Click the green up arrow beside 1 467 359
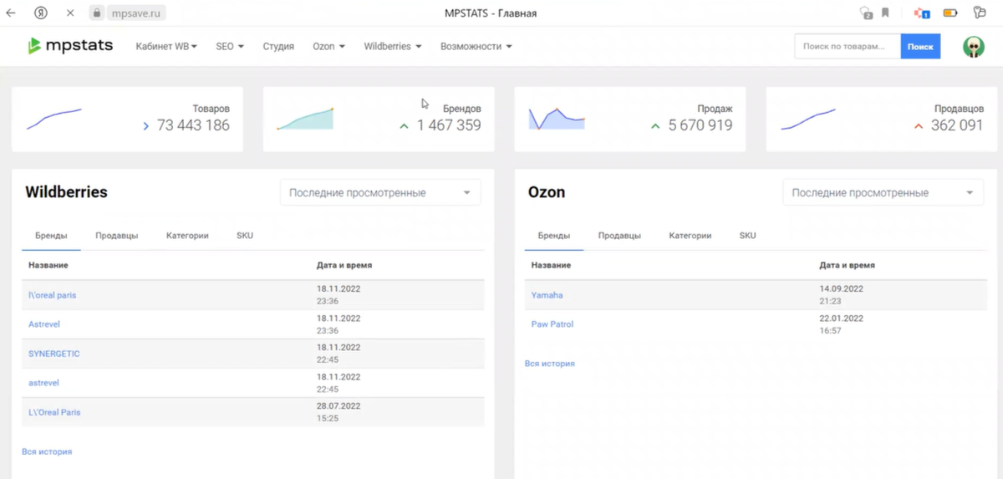The image size is (1003, 479). (x=404, y=126)
